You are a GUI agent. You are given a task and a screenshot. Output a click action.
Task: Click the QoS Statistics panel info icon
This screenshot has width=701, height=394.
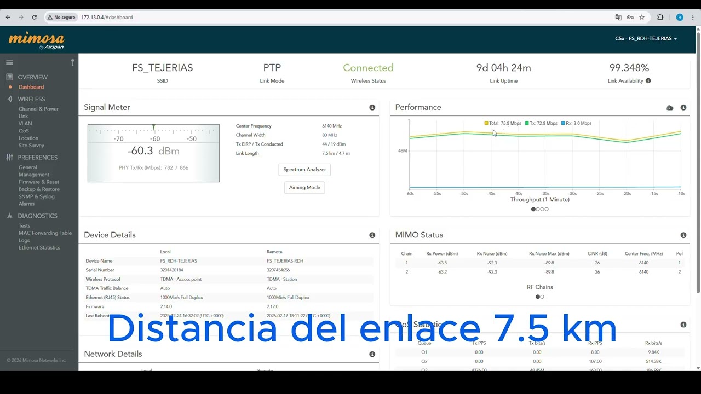[x=683, y=325]
